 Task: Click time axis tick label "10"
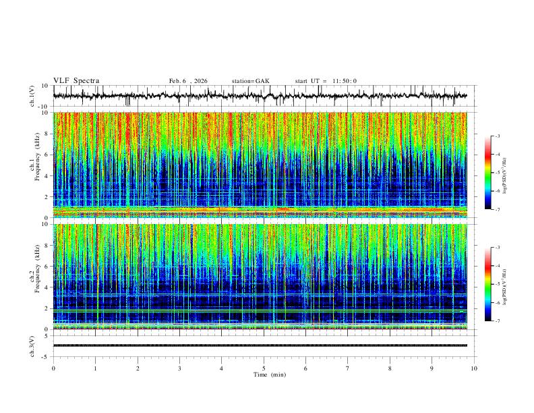click(474, 368)
